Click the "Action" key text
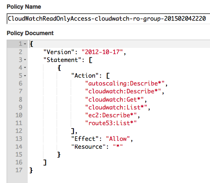This screenshot has width=210, height=183. [x=85, y=76]
